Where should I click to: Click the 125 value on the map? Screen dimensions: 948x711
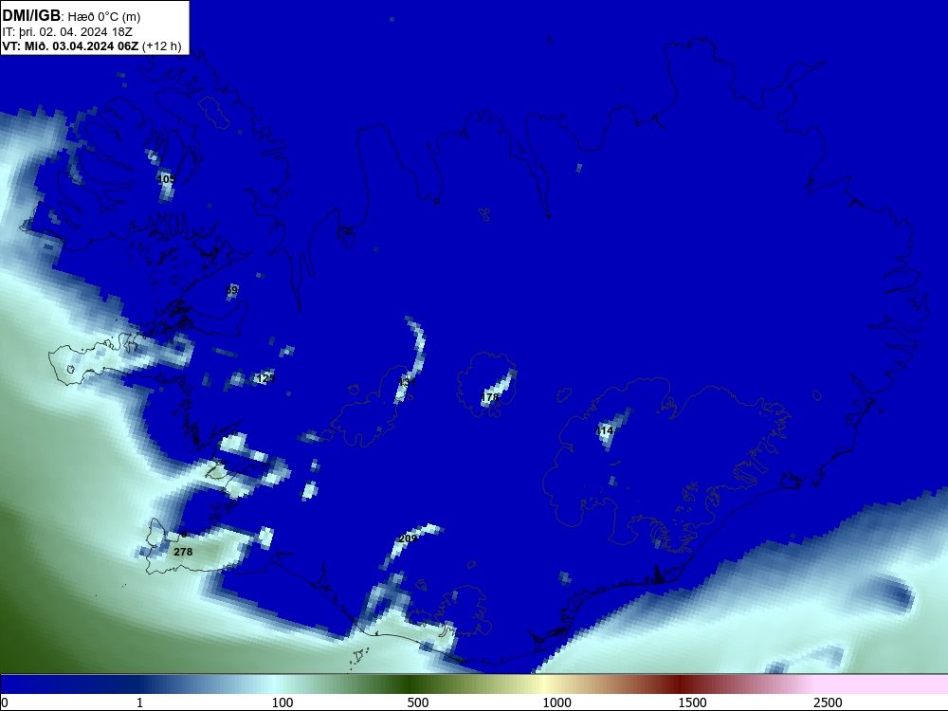coord(265,378)
